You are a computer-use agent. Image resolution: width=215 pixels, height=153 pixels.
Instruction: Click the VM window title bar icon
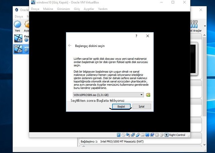[33, 2]
